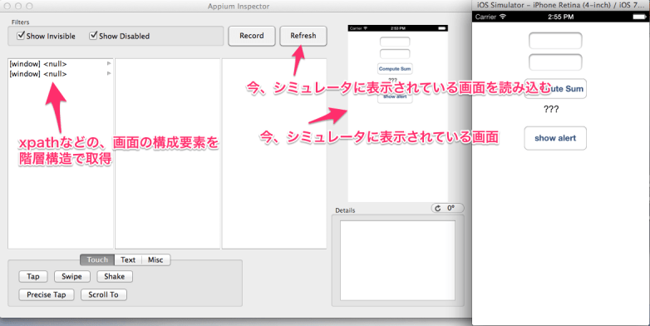Click the Details label
Image resolution: width=650 pixels, height=326 pixels.
pyautogui.click(x=345, y=210)
